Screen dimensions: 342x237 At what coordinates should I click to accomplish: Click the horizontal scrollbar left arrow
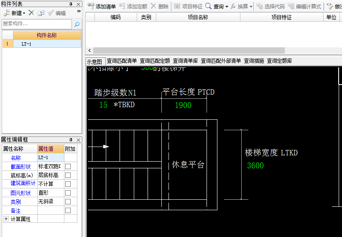click(89, 51)
